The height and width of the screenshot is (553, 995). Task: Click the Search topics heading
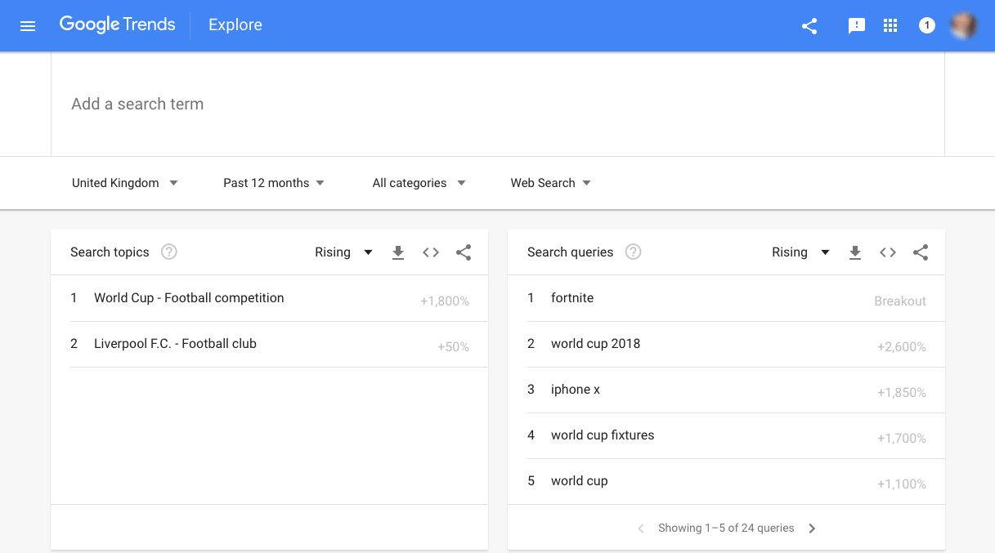coord(110,252)
